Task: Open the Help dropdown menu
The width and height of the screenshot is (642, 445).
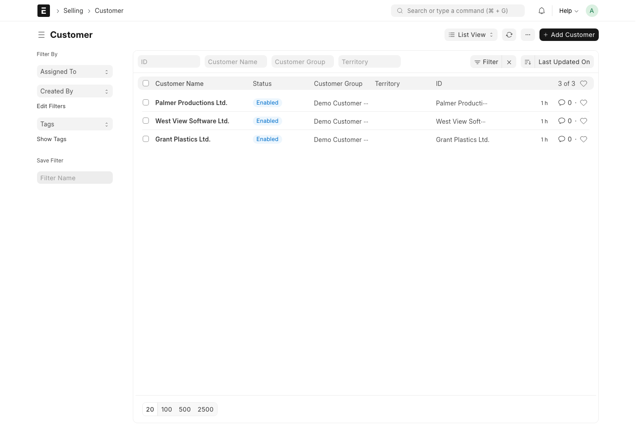Action: 569,11
